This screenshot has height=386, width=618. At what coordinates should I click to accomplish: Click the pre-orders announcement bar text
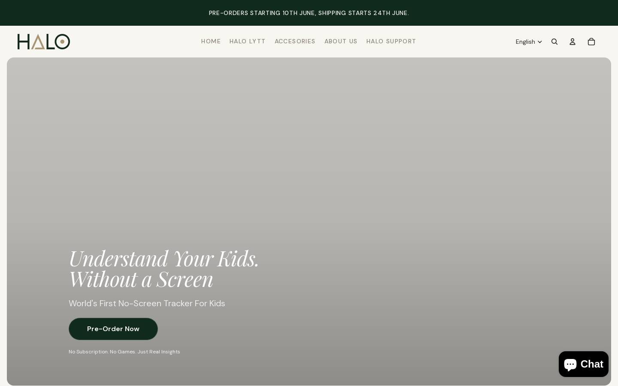click(x=309, y=13)
